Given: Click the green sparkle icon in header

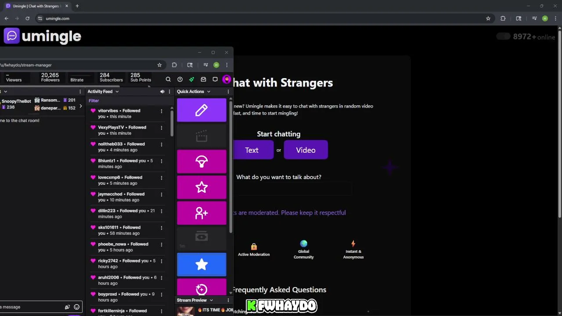Looking at the screenshot, I should click(x=191, y=79).
